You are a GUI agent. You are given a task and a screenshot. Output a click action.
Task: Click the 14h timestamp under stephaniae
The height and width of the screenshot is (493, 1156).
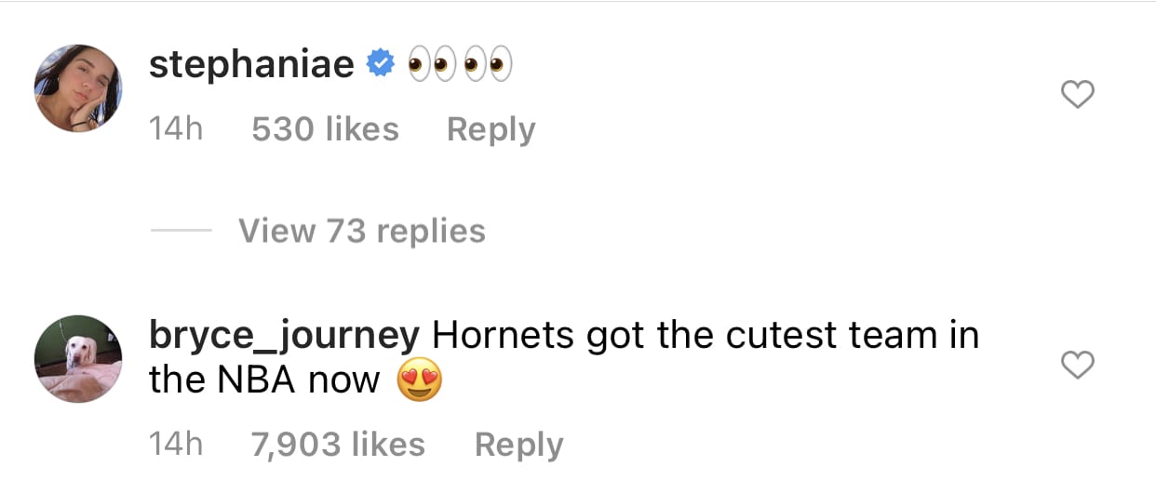176,128
